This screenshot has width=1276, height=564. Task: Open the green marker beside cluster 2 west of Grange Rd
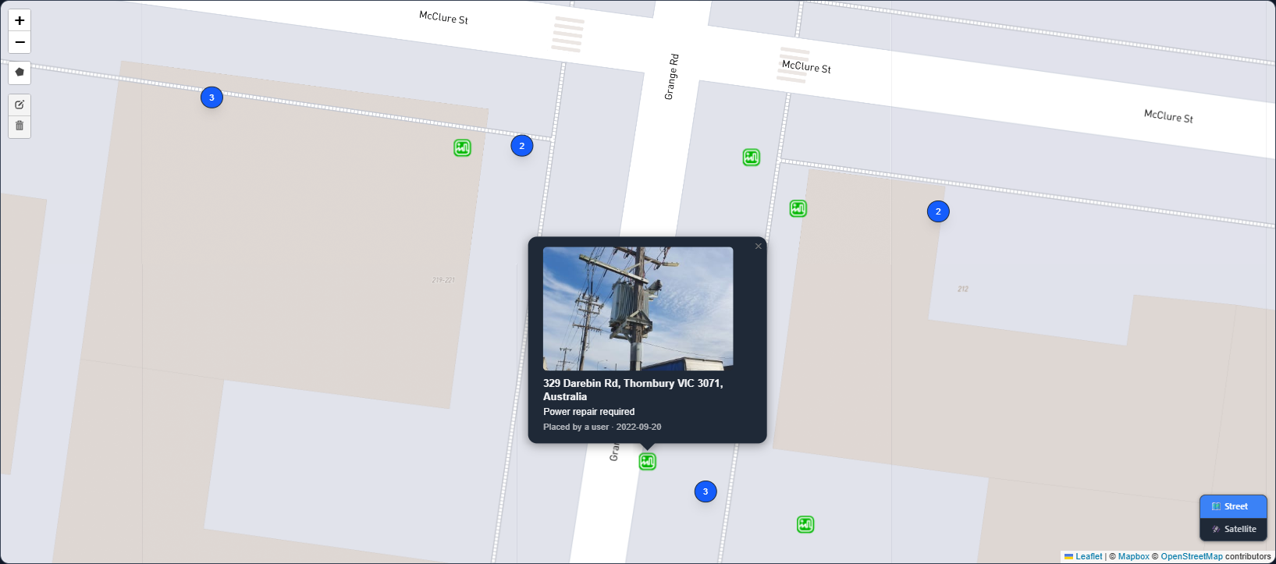[462, 147]
